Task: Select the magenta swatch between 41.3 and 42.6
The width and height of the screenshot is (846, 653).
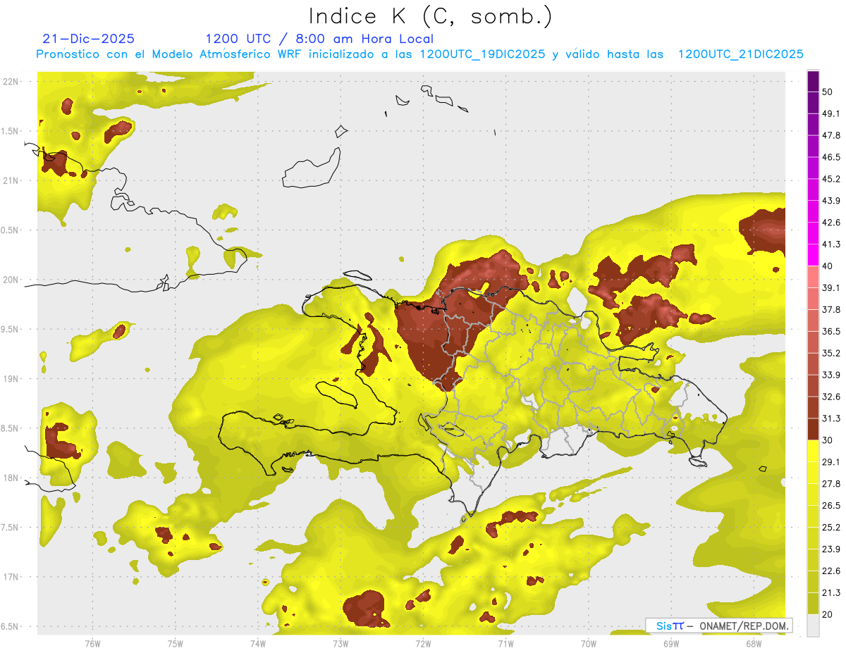Action: 813,233
